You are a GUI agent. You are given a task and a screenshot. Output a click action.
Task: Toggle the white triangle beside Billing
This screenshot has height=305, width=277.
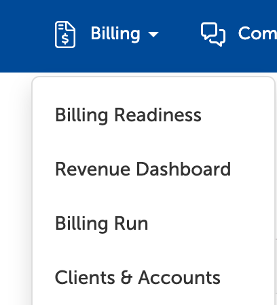point(153,35)
